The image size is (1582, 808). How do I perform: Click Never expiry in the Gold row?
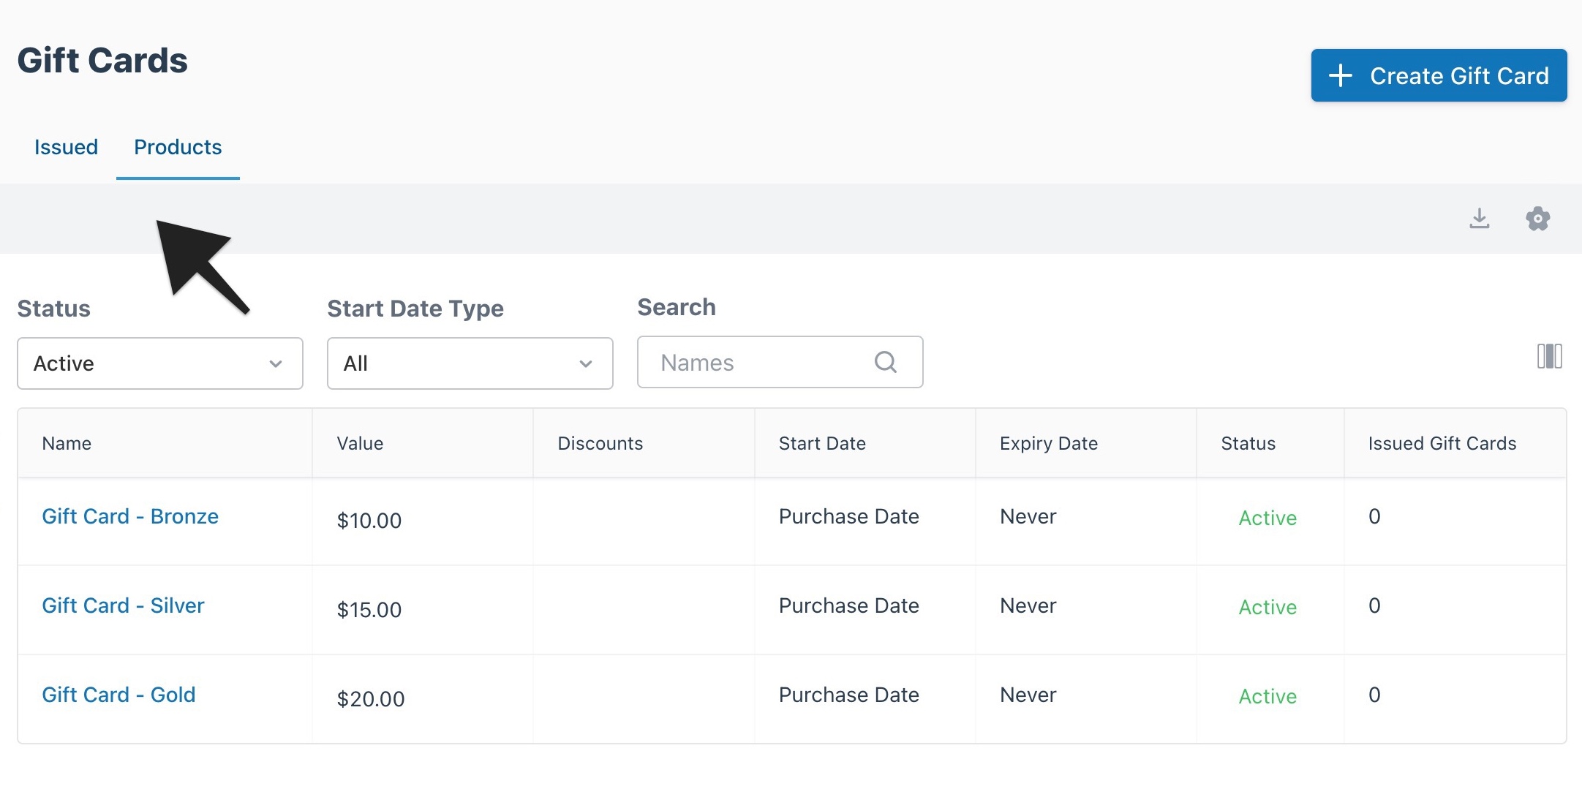click(1028, 695)
